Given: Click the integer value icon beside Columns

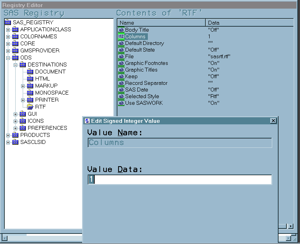Looking at the screenshot, I should (121, 36).
